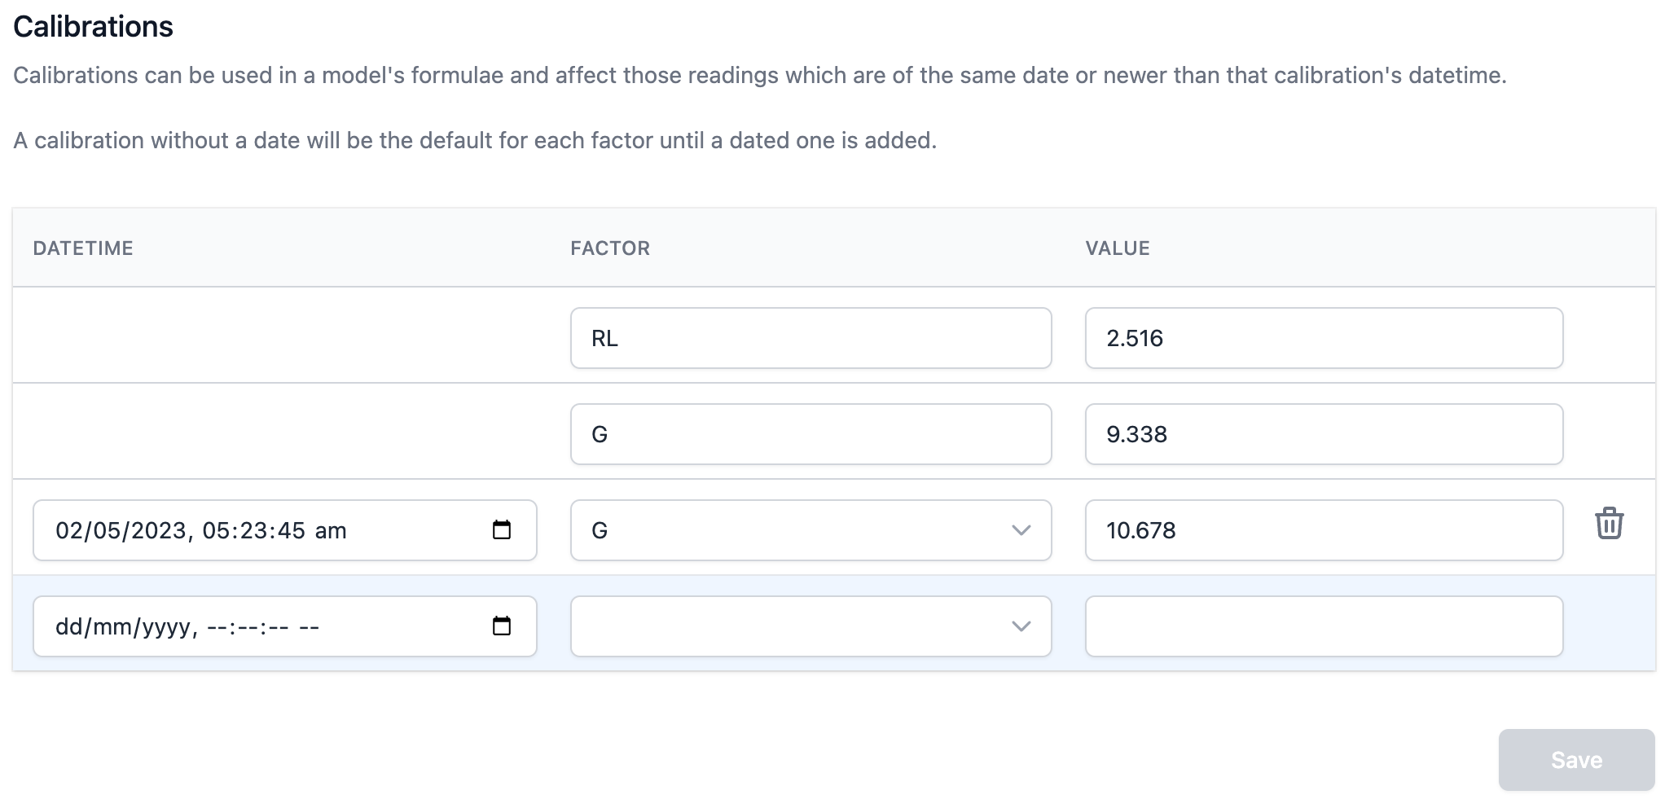Screen dimensions: 1678x808
Task: Edit the 10.678 value field
Action: pyautogui.click(x=1324, y=530)
